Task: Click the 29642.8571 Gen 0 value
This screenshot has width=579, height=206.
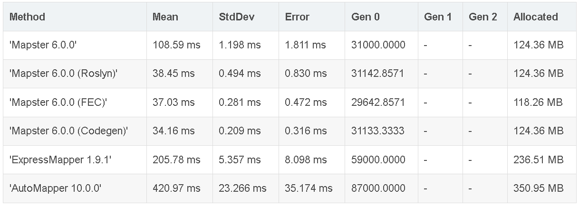Action: pyautogui.click(x=378, y=102)
